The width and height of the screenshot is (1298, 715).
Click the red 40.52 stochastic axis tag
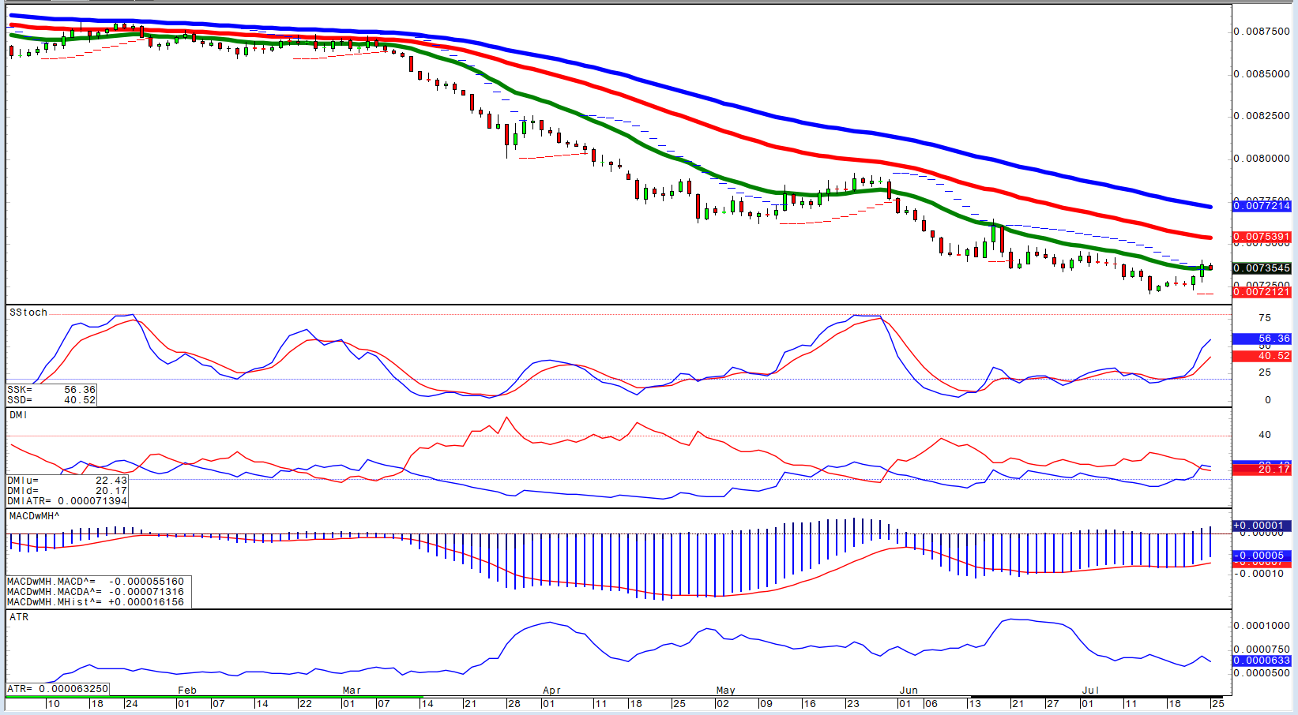(x=1262, y=357)
